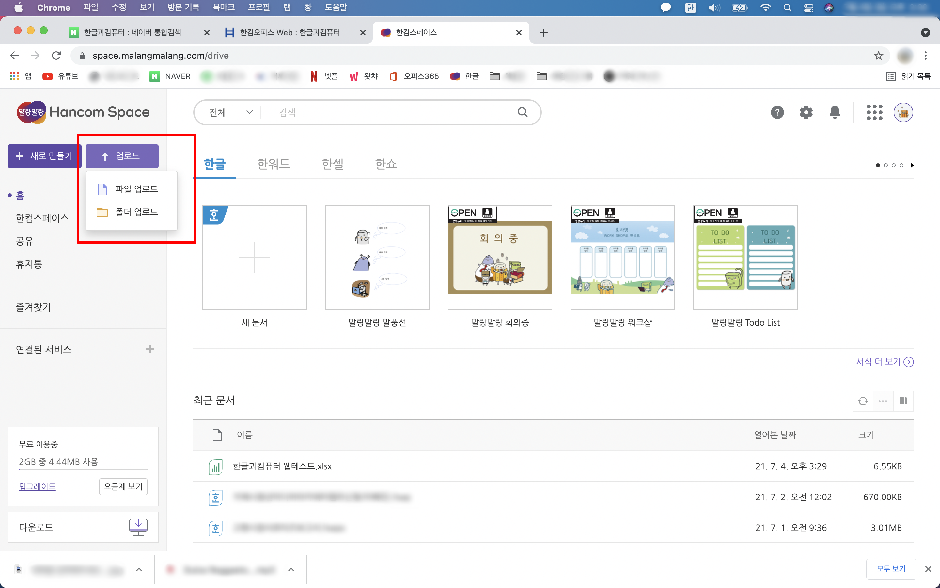Open the Wi-Fi status menu
This screenshot has width=940, height=588.
point(765,8)
